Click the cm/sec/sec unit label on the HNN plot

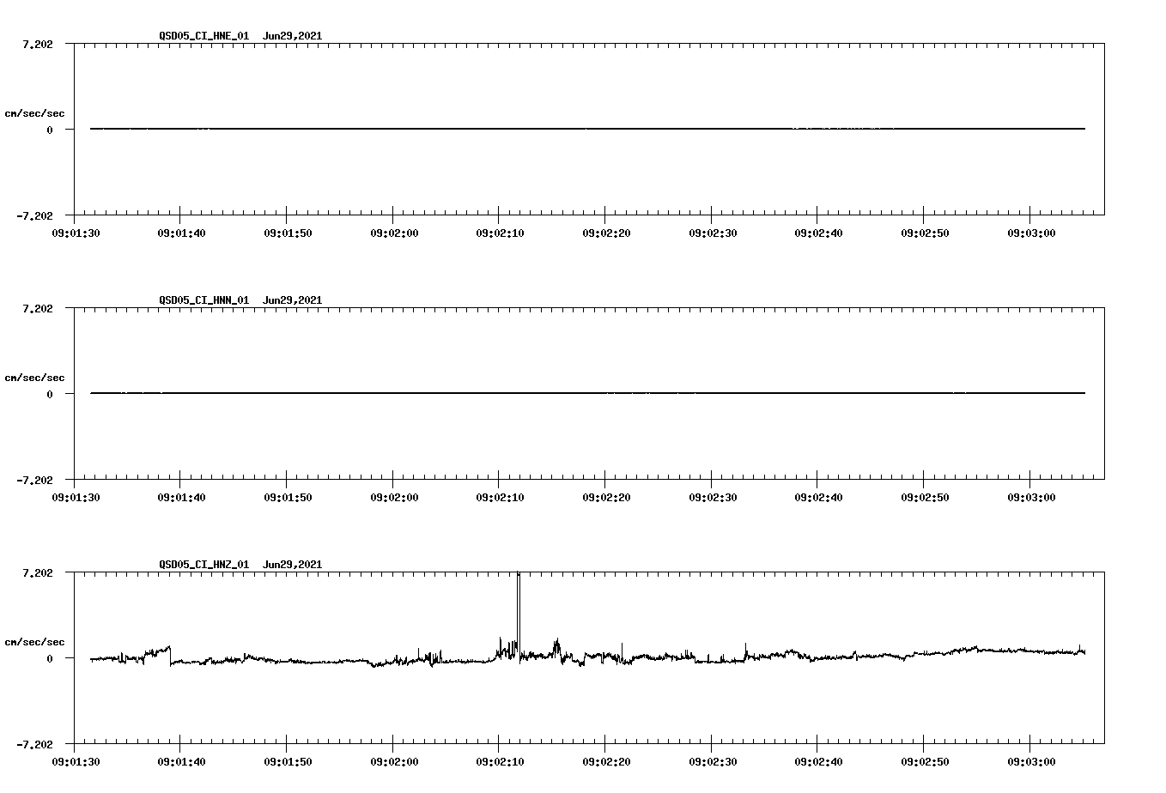[34, 378]
